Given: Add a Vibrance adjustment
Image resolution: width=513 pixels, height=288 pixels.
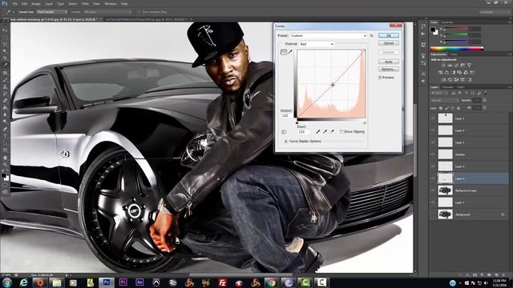Looking at the screenshot, I should [x=469, y=66].
